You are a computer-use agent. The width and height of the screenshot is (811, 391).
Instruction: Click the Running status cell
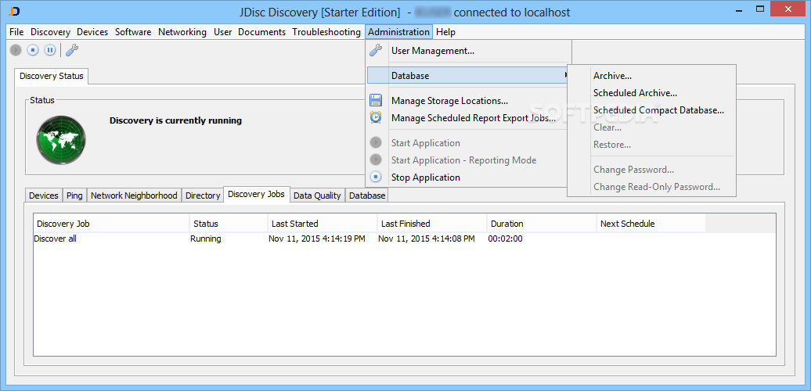click(205, 239)
